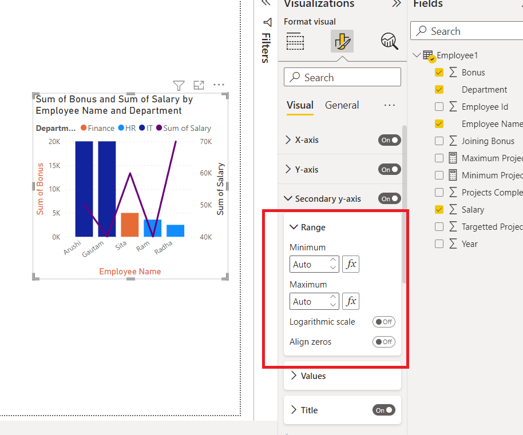Image resolution: width=523 pixels, height=435 pixels.
Task: Expand the X-axis section
Action: coord(288,140)
